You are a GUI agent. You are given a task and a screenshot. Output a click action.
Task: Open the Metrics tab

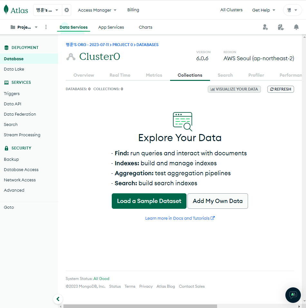[x=154, y=75]
